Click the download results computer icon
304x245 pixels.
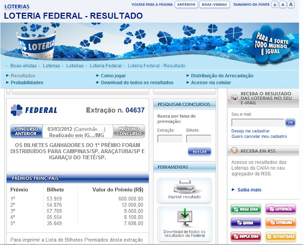coord(185,217)
